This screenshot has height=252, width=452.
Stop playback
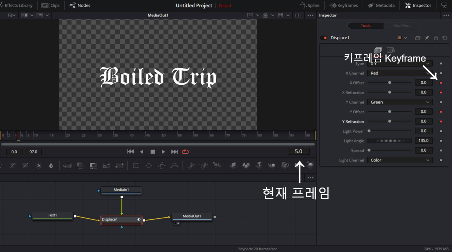(x=153, y=151)
